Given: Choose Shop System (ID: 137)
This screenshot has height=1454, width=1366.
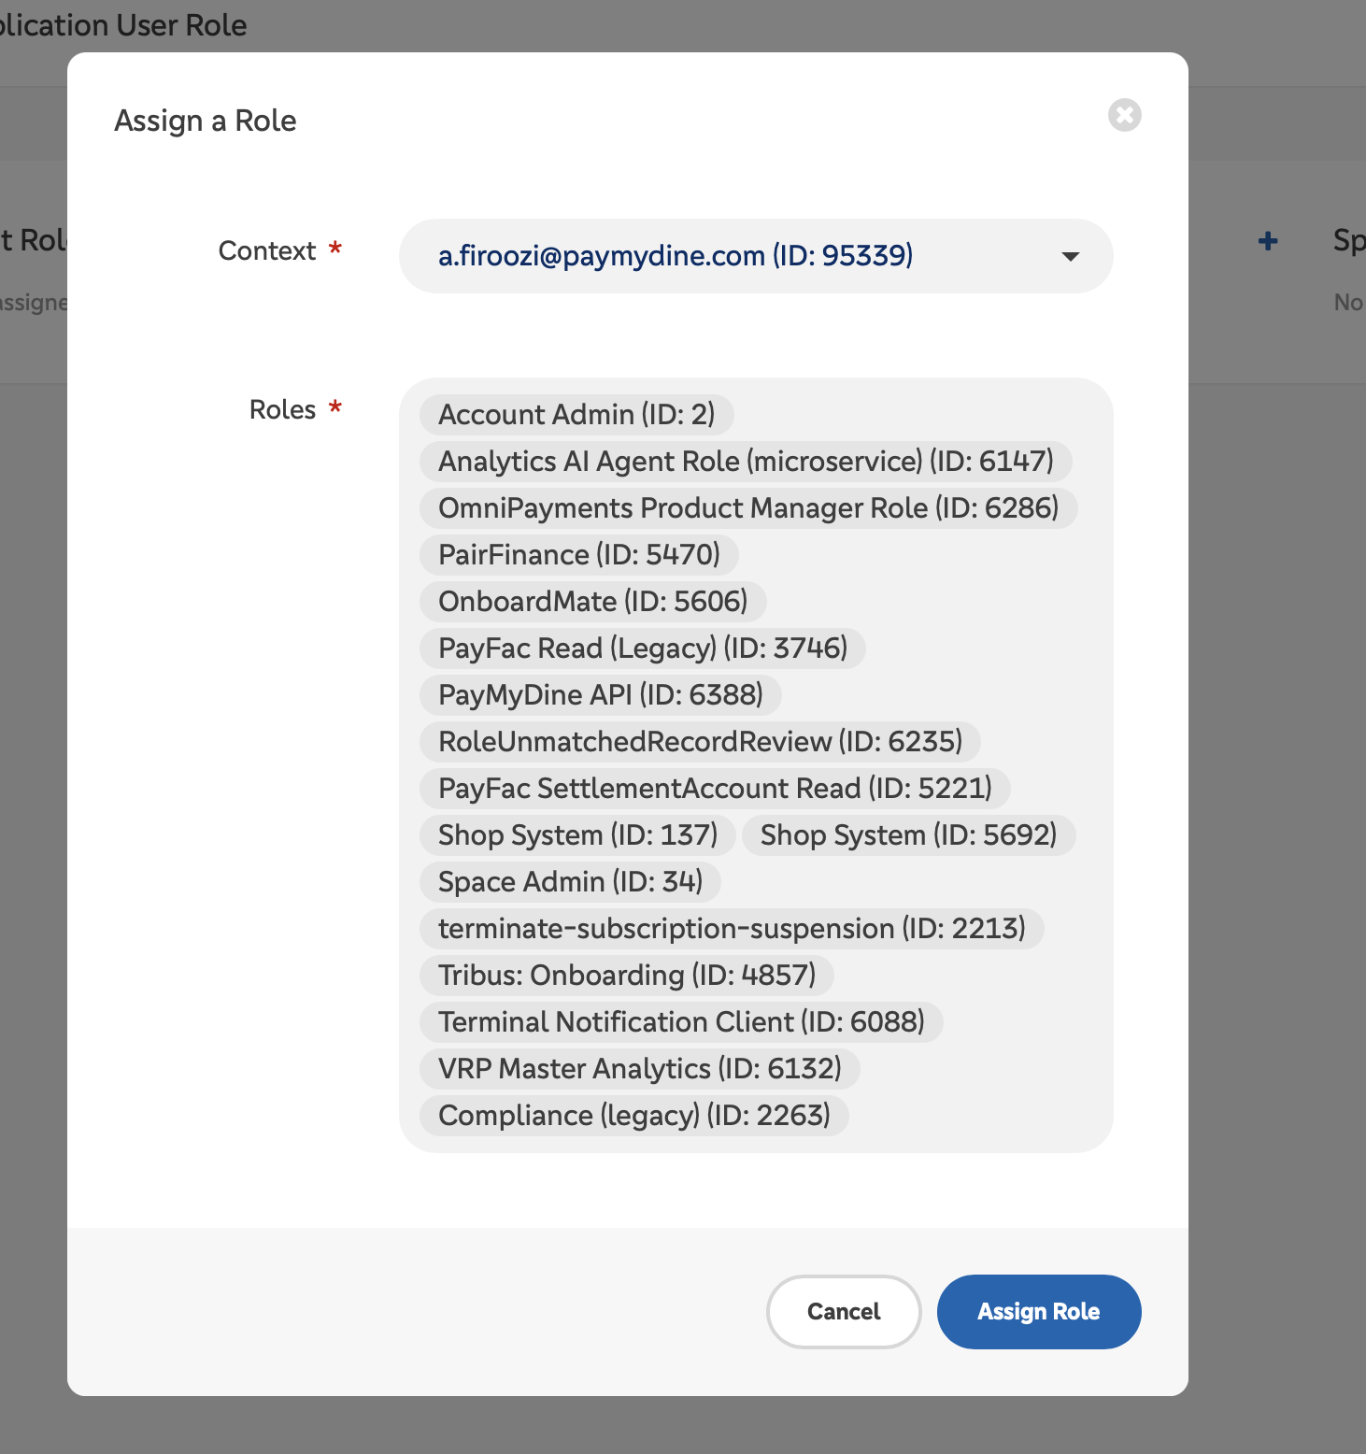Looking at the screenshot, I should [x=578, y=834].
